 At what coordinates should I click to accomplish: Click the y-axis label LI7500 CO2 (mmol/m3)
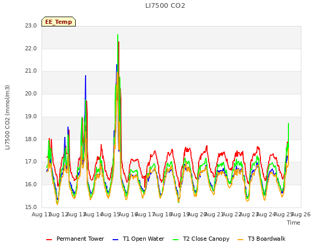point(7,117)
